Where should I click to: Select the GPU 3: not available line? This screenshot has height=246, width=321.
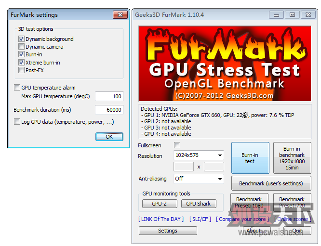click(166, 128)
